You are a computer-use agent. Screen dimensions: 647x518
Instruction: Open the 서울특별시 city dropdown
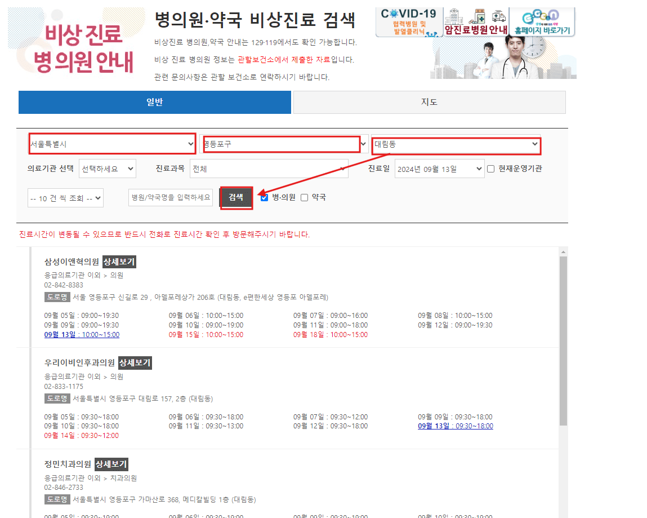coord(112,144)
